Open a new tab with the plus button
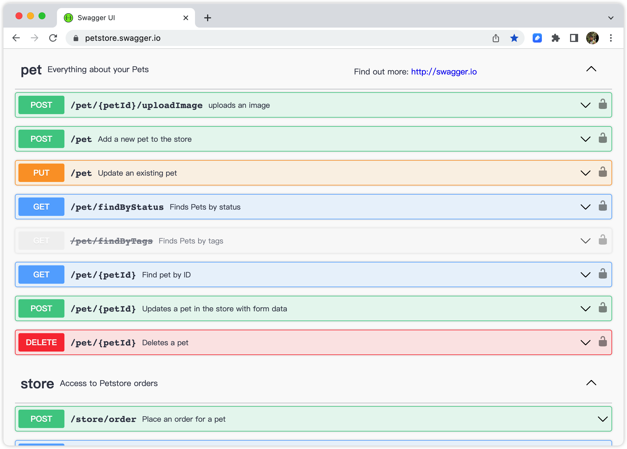This screenshot has height=449, width=627. point(207,18)
